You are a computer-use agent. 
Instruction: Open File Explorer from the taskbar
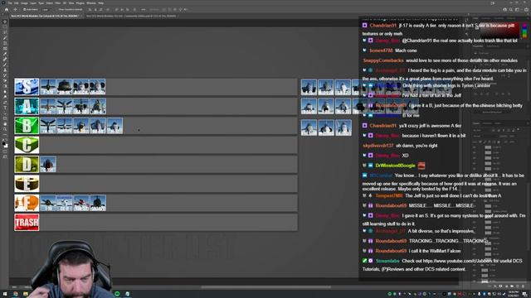click(26, 294)
